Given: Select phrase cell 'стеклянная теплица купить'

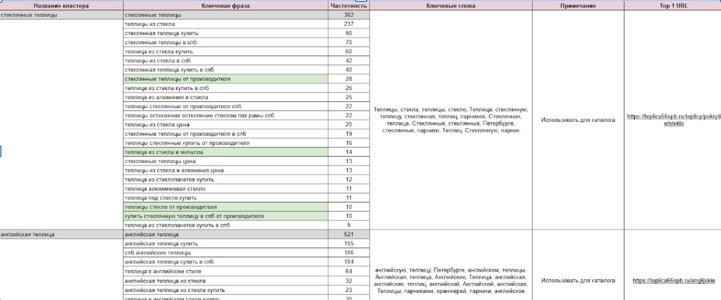Looking at the screenshot, I should coord(225,33).
